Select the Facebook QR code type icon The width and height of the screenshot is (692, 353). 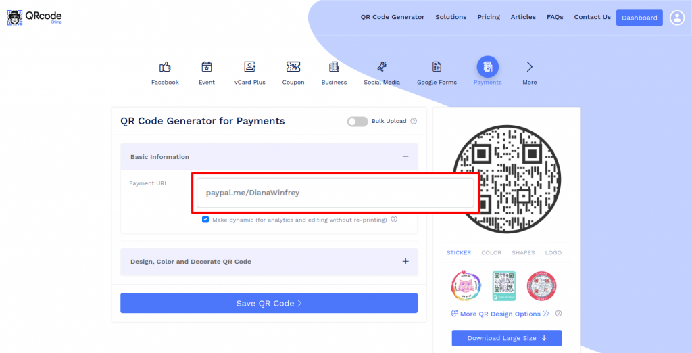(x=165, y=67)
